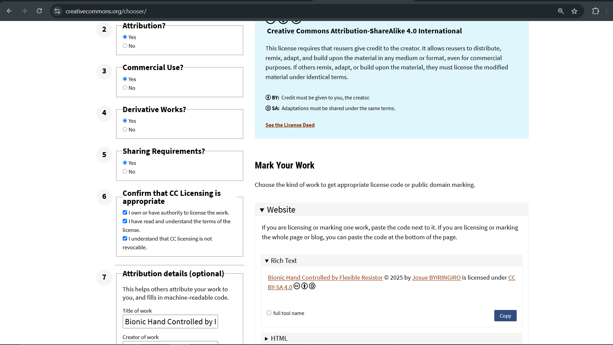Select No for Attribution

[x=125, y=46]
